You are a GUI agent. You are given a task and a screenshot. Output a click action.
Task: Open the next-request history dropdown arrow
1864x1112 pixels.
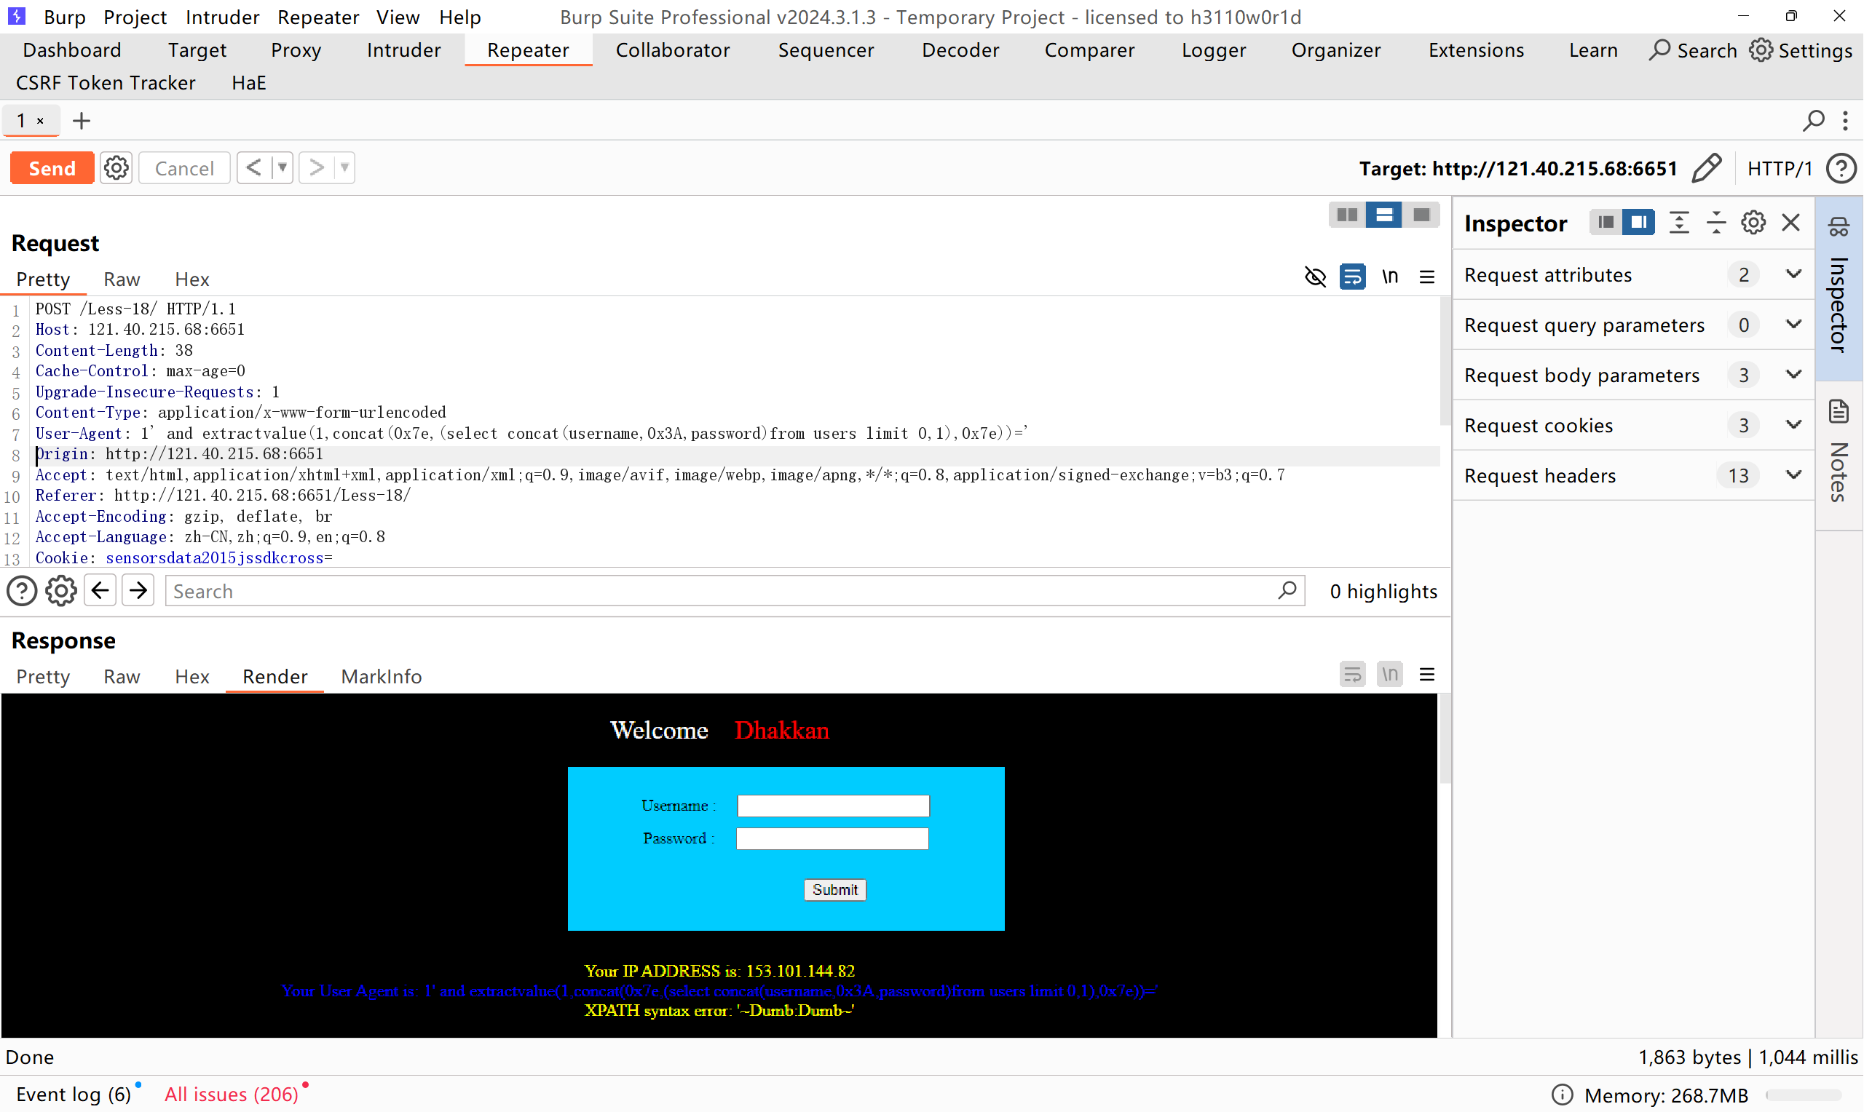(345, 167)
